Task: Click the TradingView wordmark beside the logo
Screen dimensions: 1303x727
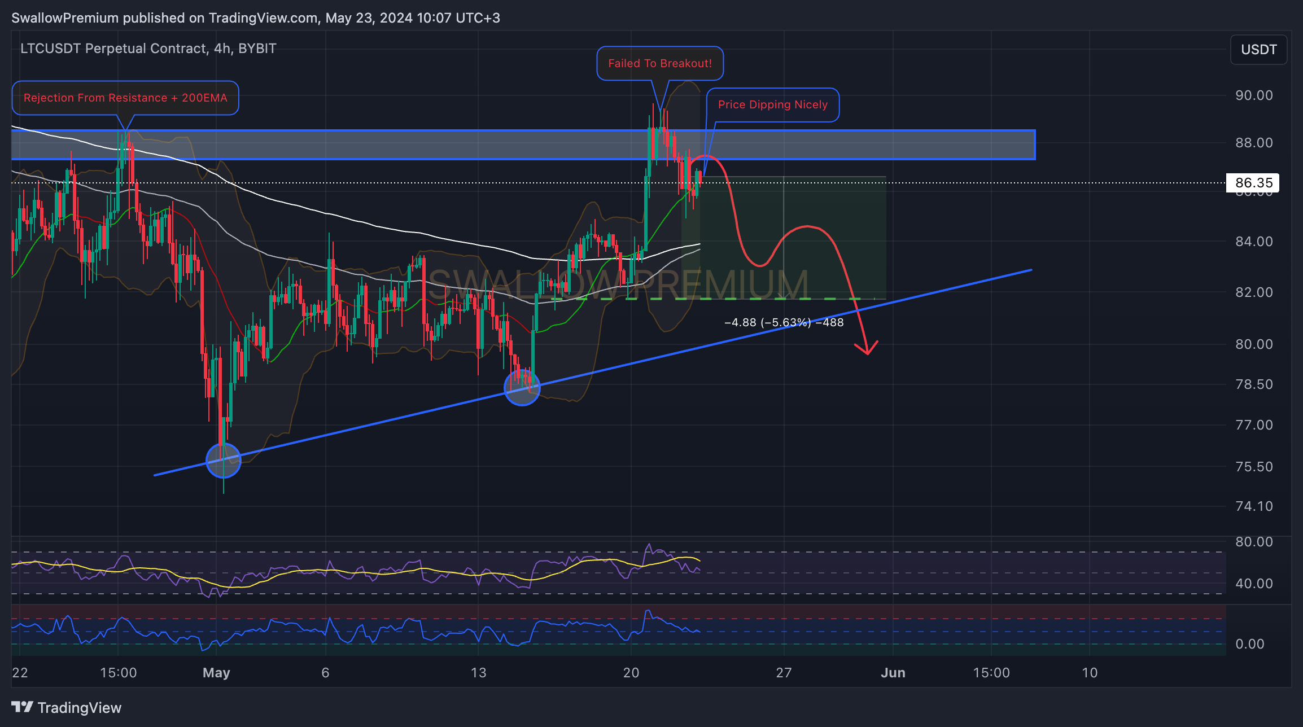Action: (x=80, y=708)
